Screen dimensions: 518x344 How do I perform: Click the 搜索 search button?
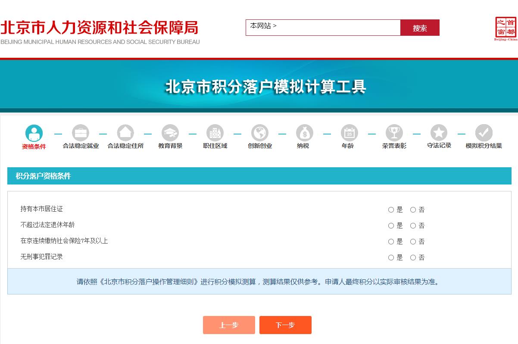click(x=420, y=28)
